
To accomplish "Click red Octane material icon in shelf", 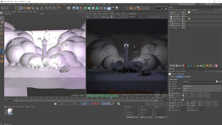I will pyautogui.click(x=186, y=66).
